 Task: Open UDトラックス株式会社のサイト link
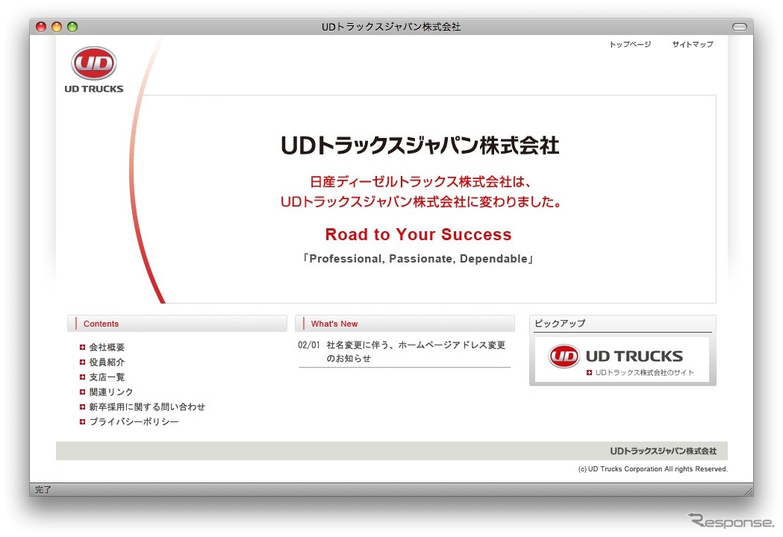pos(644,373)
